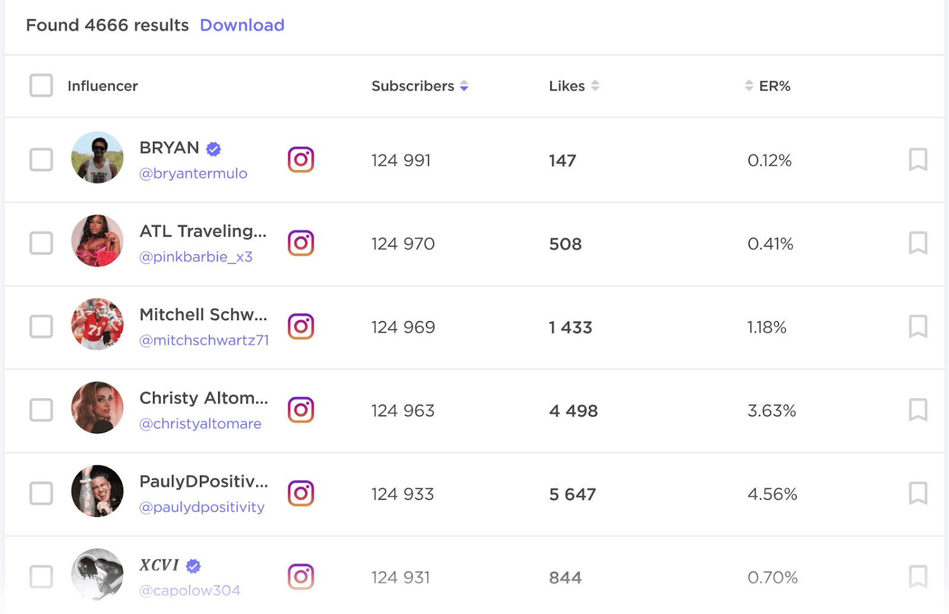Click the bookmark icon for Christy Altomare
The height and width of the screenshot is (614, 949).
coord(918,410)
